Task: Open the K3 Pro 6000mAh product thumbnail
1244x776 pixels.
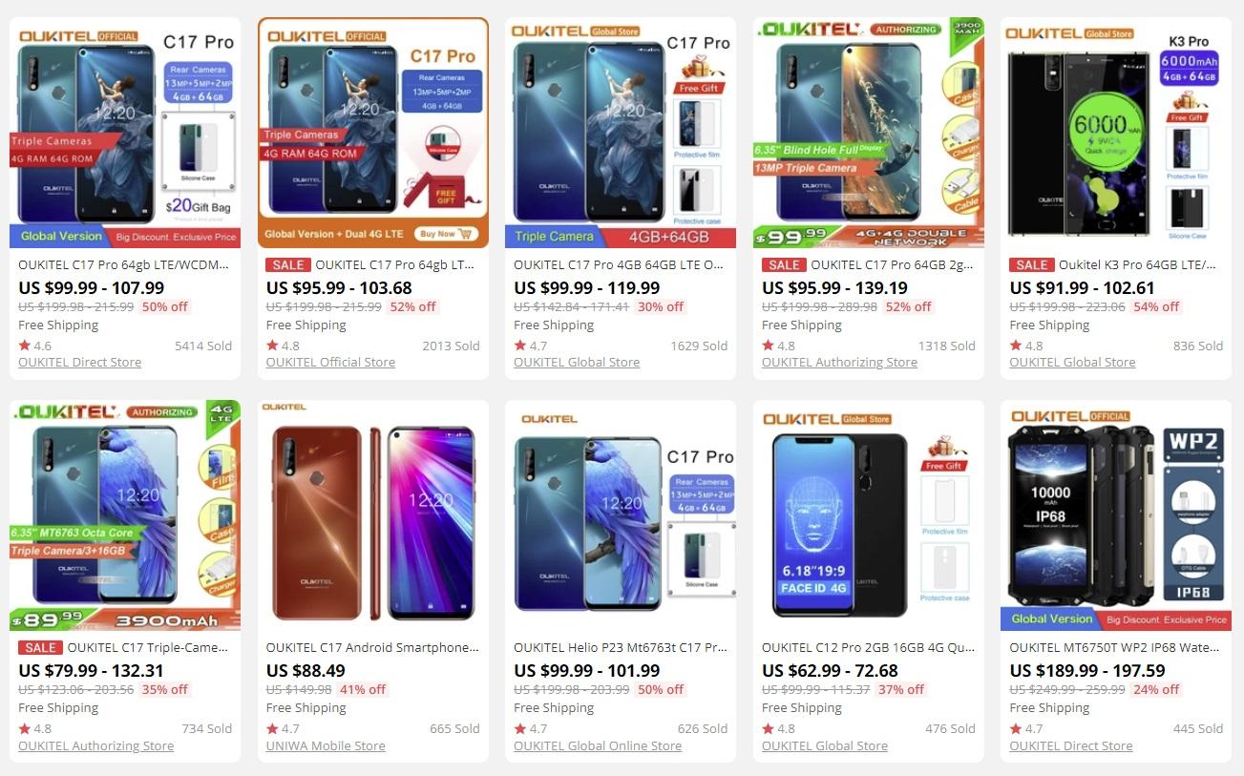Action: point(1115,133)
